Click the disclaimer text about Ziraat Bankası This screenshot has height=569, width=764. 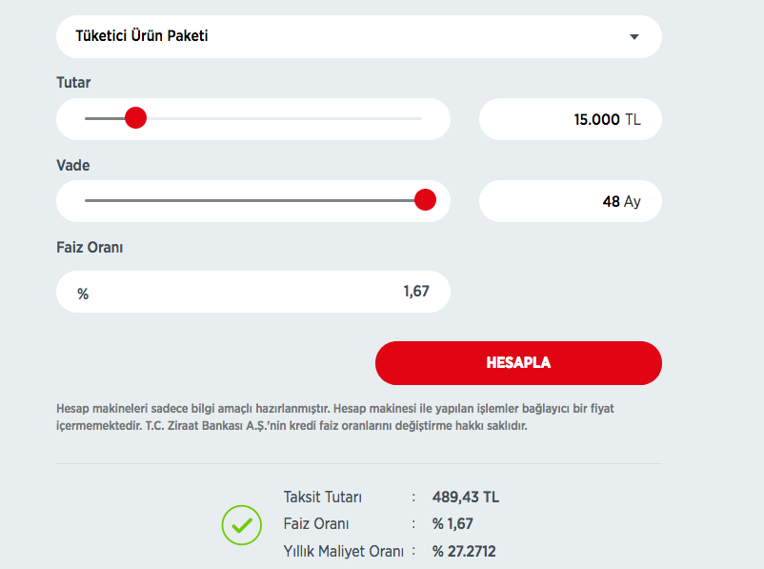point(335,417)
